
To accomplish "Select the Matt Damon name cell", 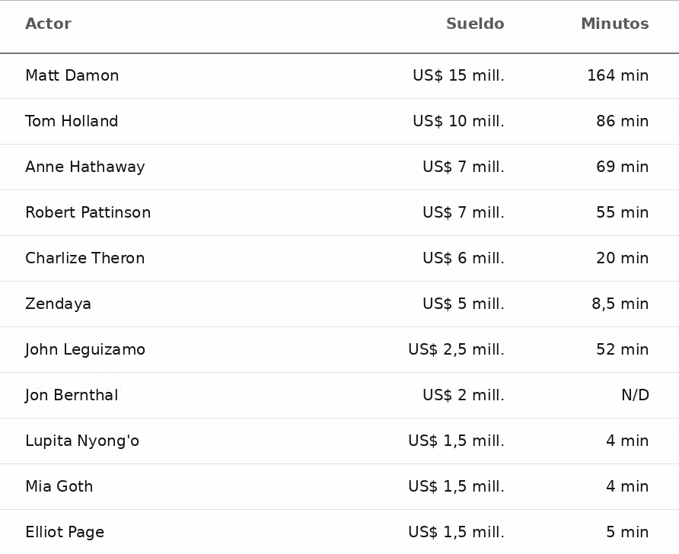I will (x=72, y=75).
